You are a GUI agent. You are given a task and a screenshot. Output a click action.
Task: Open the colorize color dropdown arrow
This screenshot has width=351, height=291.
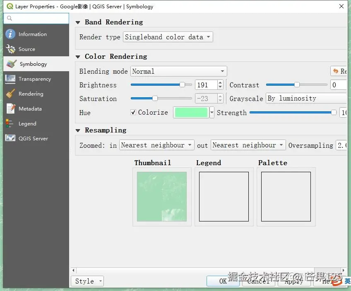point(212,112)
